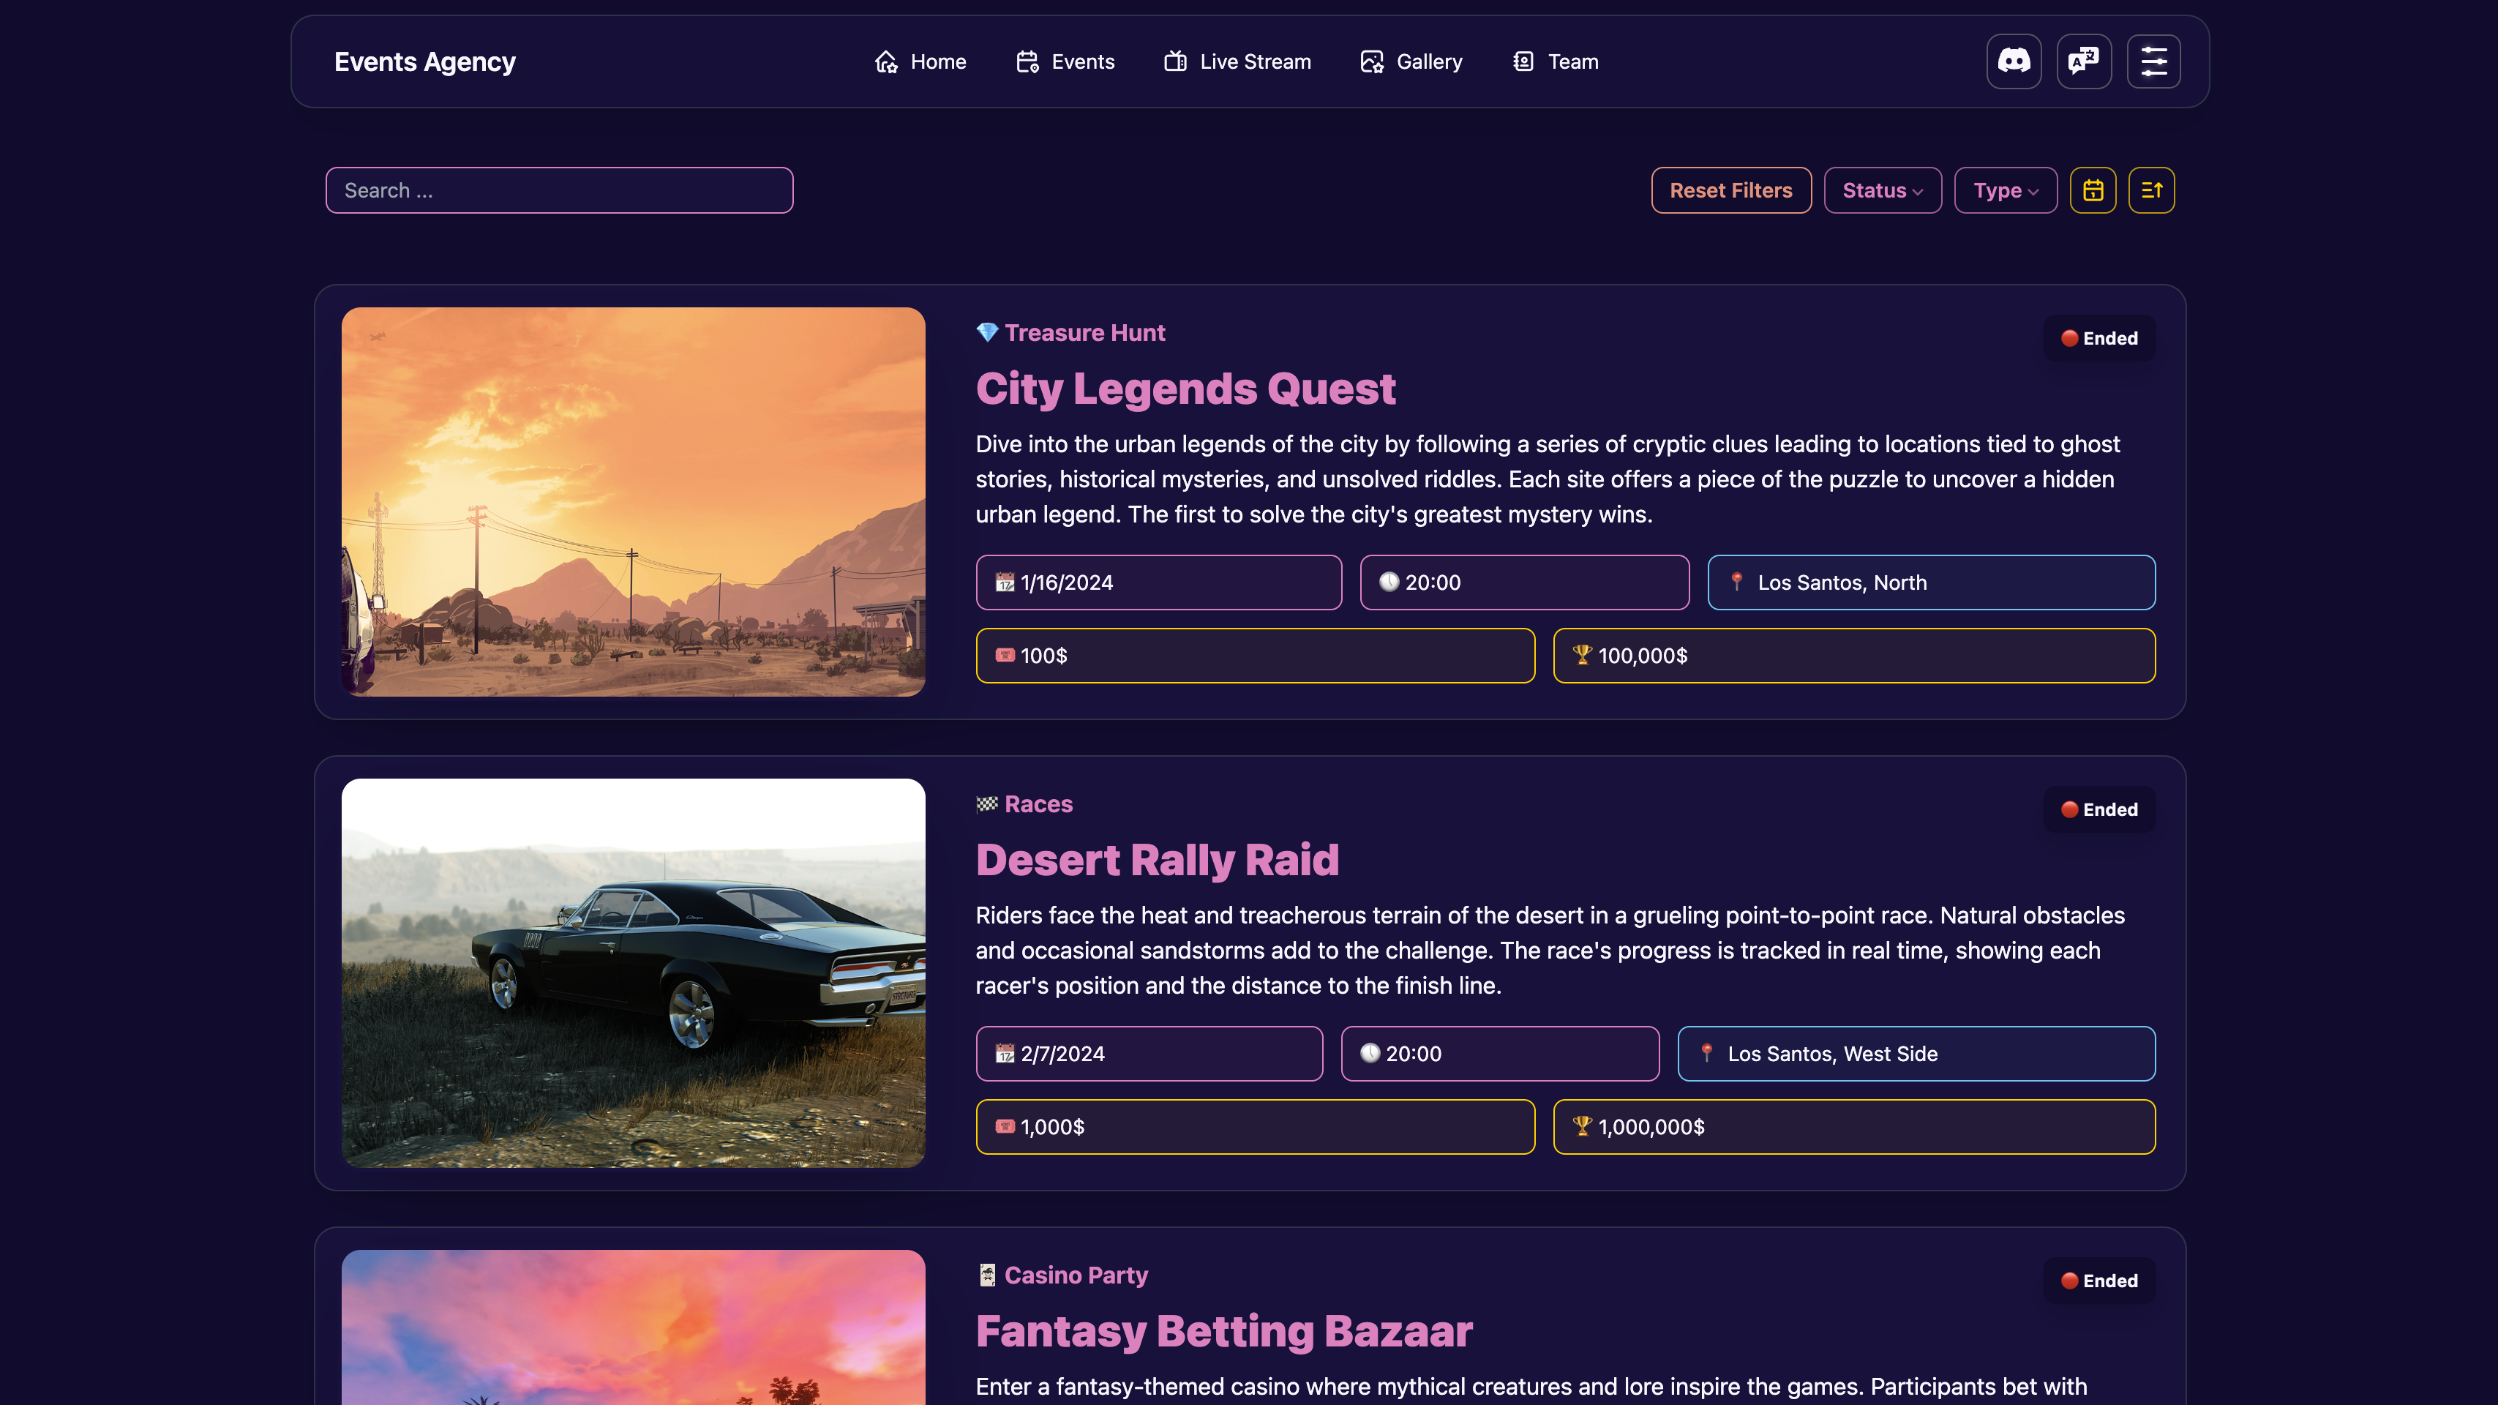Open the Desert Rally Raid car thumbnail
2498x1405 pixels.
coord(632,973)
